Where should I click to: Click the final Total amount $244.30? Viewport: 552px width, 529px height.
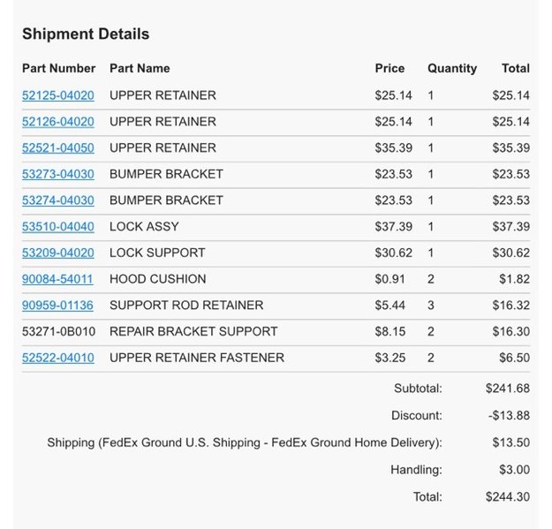tap(508, 496)
